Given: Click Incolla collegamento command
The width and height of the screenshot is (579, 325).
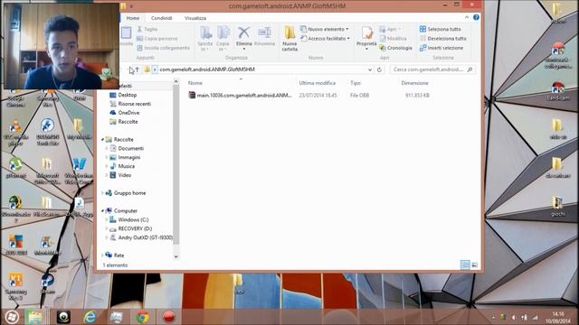Looking at the screenshot, I should coord(163,48).
